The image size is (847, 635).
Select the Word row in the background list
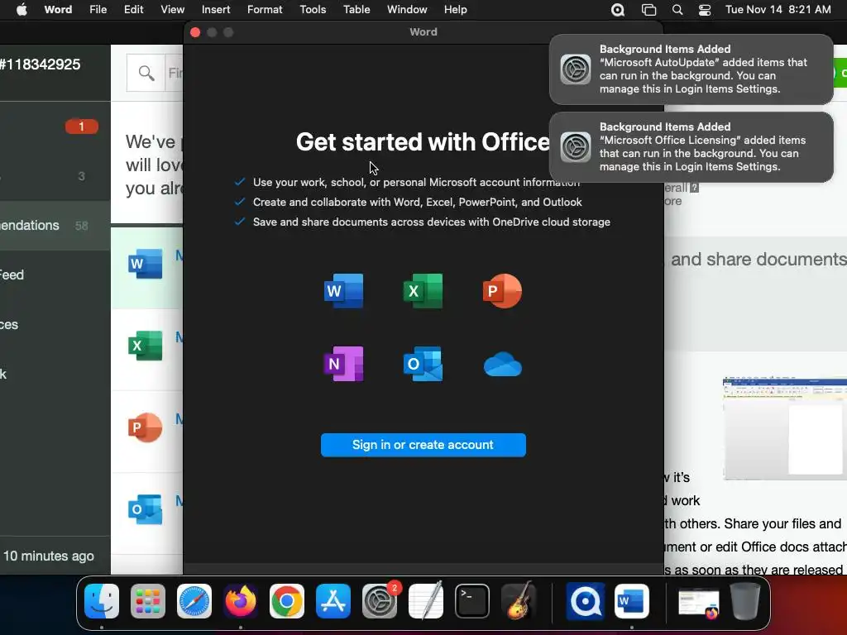(x=147, y=268)
